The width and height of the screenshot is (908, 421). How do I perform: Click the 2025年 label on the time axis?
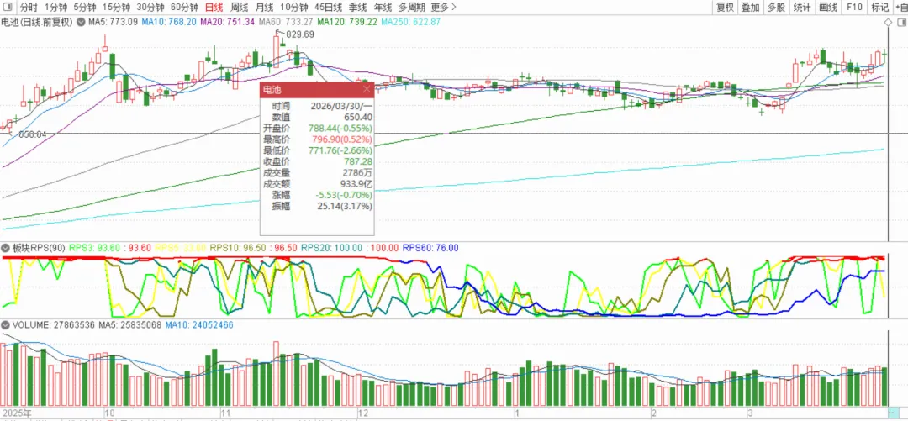(x=16, y=413)
